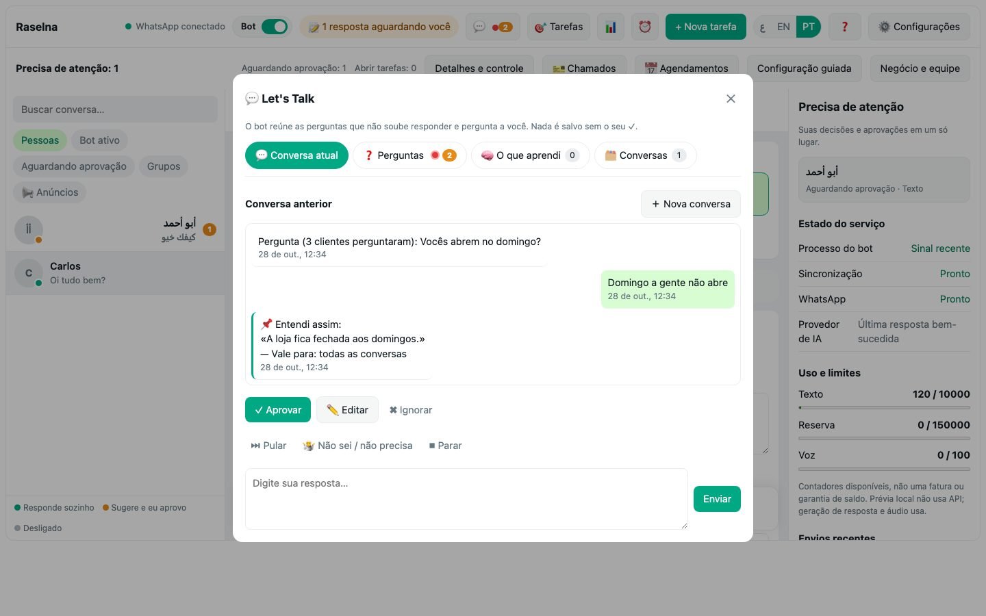
Task: Close the Let's Talk dialog
Action: (x=731, y=99)
